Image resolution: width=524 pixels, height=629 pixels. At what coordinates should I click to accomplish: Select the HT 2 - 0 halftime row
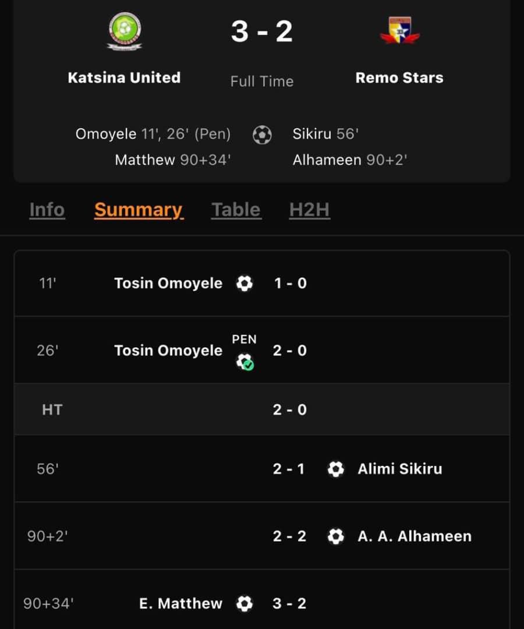262,409
